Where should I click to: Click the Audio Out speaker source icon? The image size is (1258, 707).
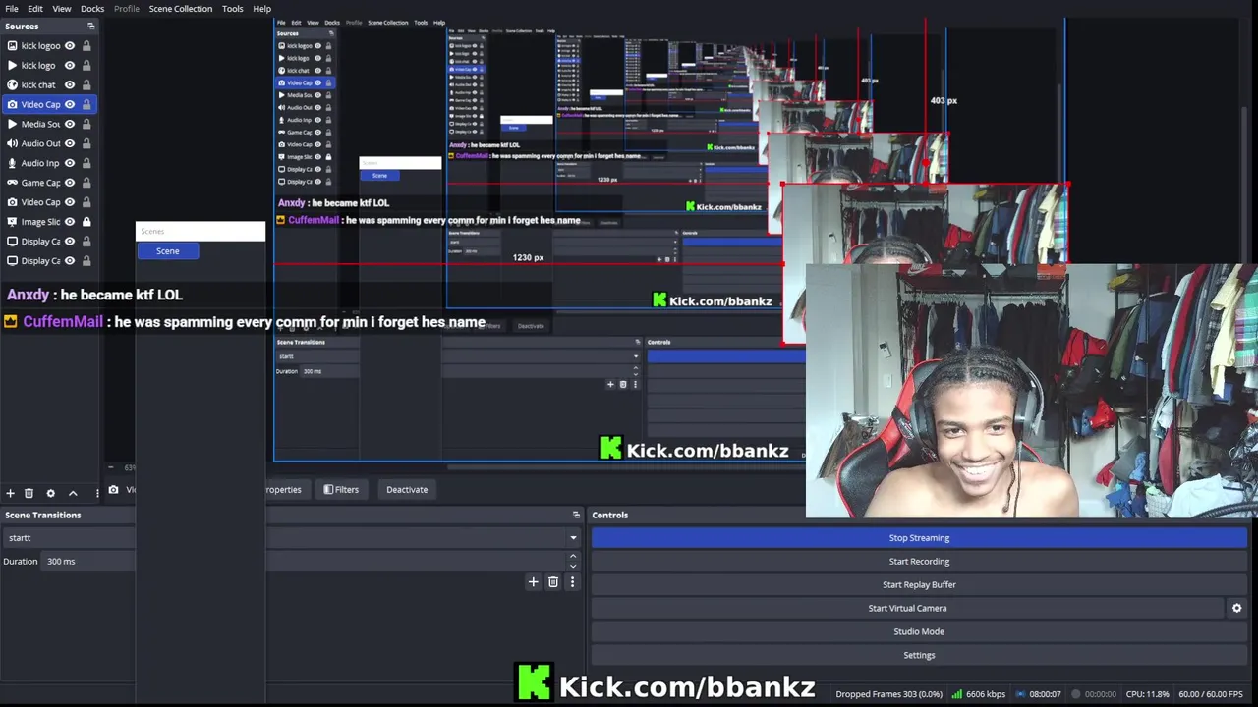[x=12, y=143]
